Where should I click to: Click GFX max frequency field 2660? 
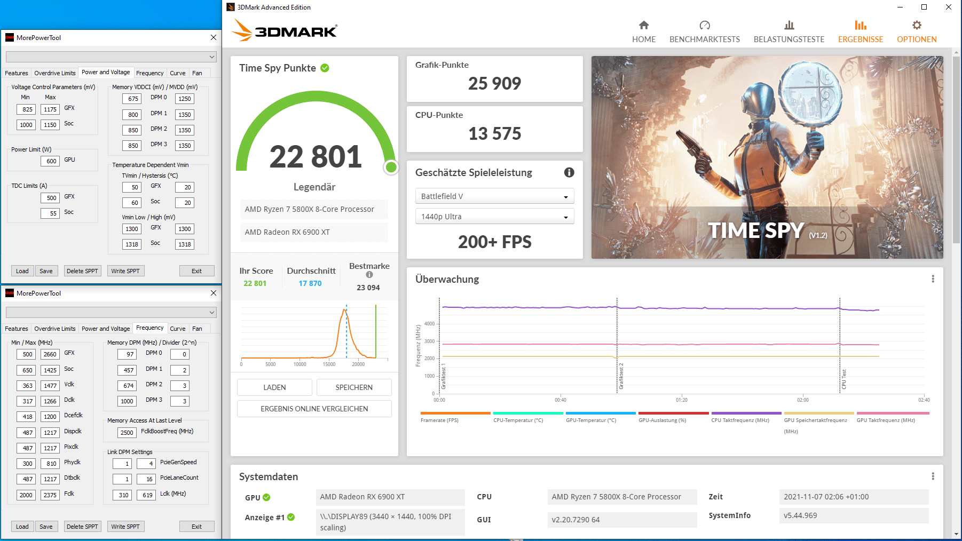(x=50, y=354)
